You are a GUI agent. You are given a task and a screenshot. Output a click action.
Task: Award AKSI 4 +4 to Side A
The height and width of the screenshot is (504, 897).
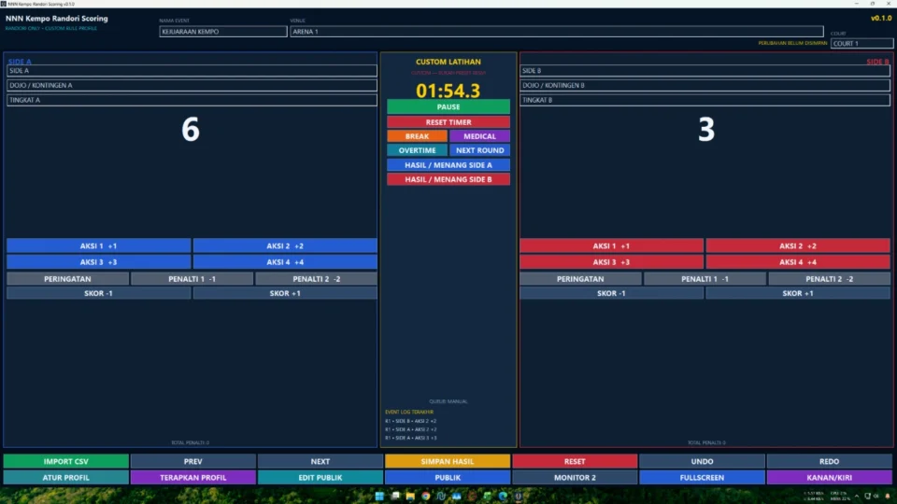pos(285,261)
